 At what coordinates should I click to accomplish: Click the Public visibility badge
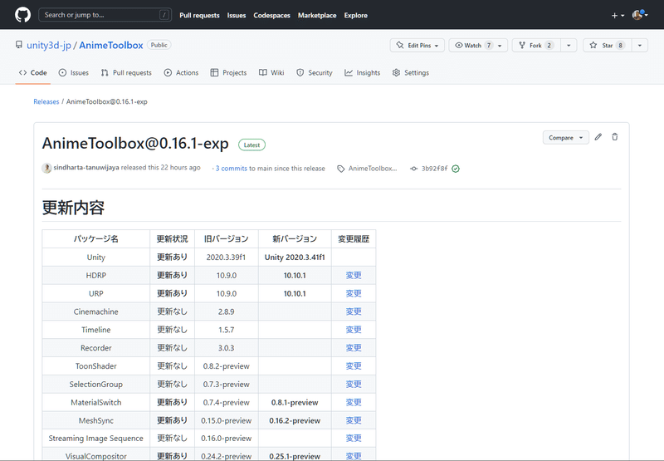coord(159,45)
